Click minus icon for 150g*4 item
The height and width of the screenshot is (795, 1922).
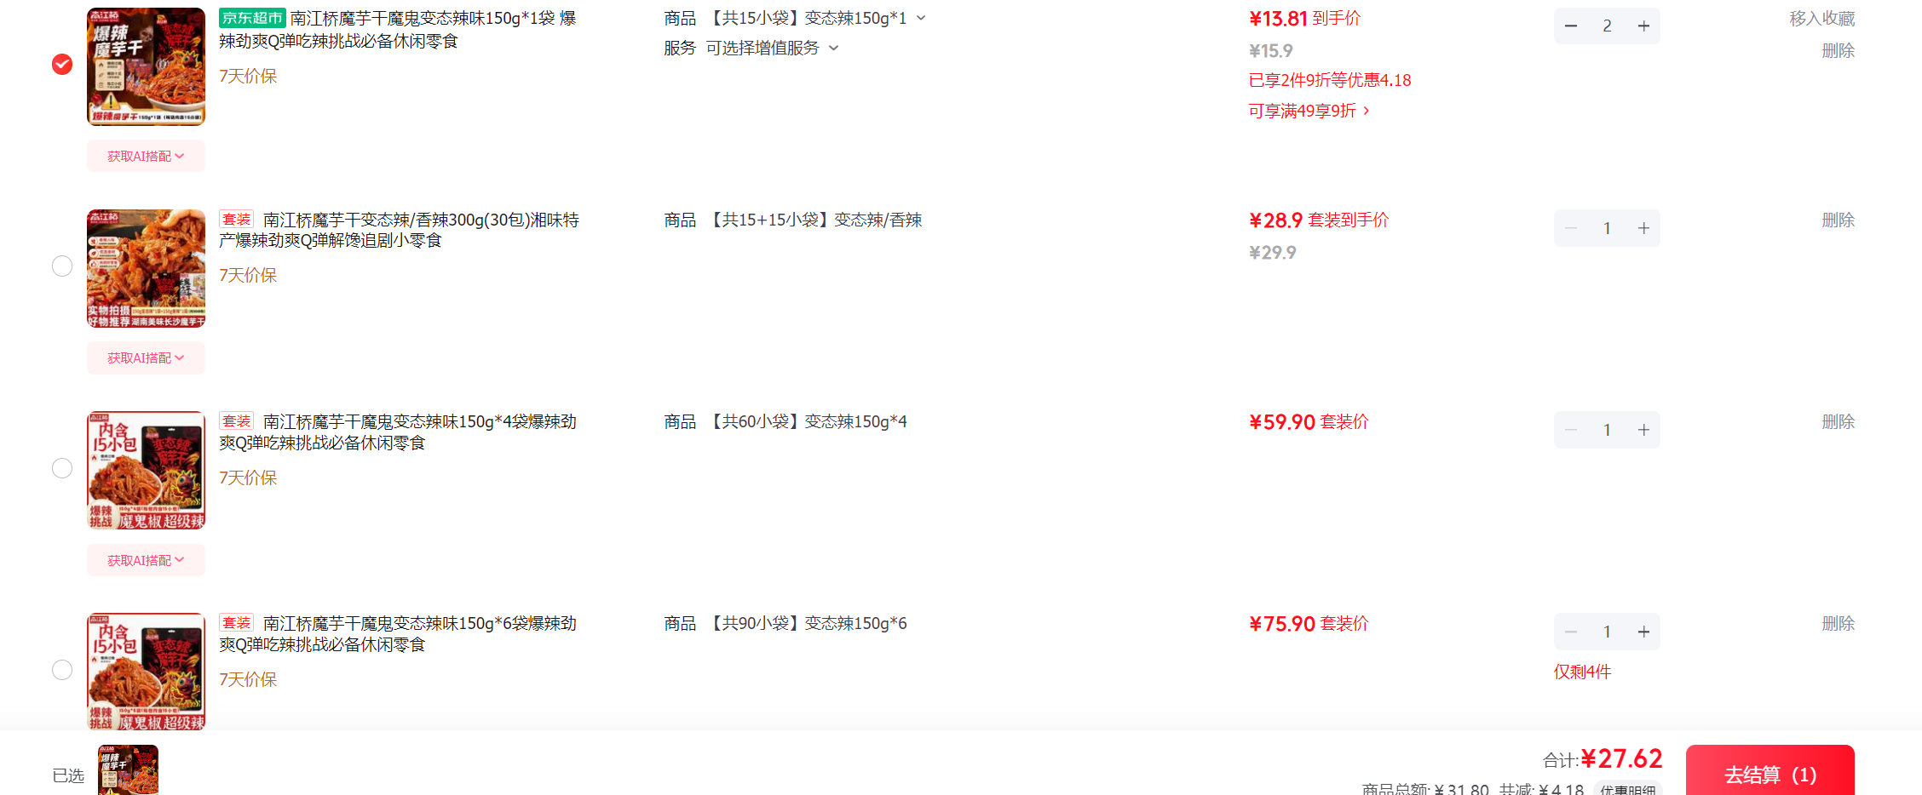click(1571, 430)
